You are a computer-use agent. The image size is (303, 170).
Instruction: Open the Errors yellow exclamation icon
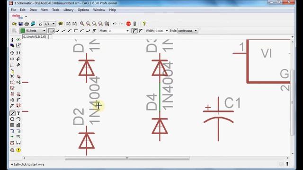point(18,150)
